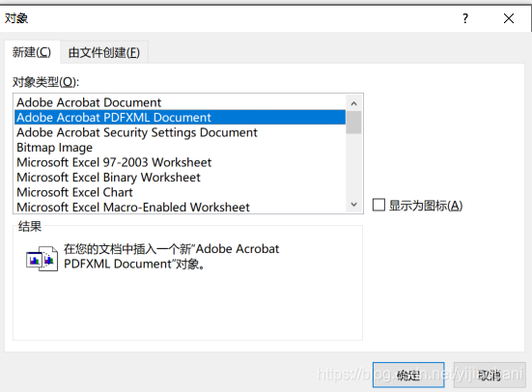
Task: Click the embedded object result icon
Action: coord(42,259)
